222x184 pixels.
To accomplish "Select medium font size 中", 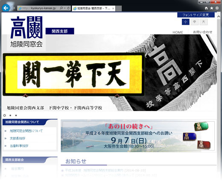I will click(195, 22).
